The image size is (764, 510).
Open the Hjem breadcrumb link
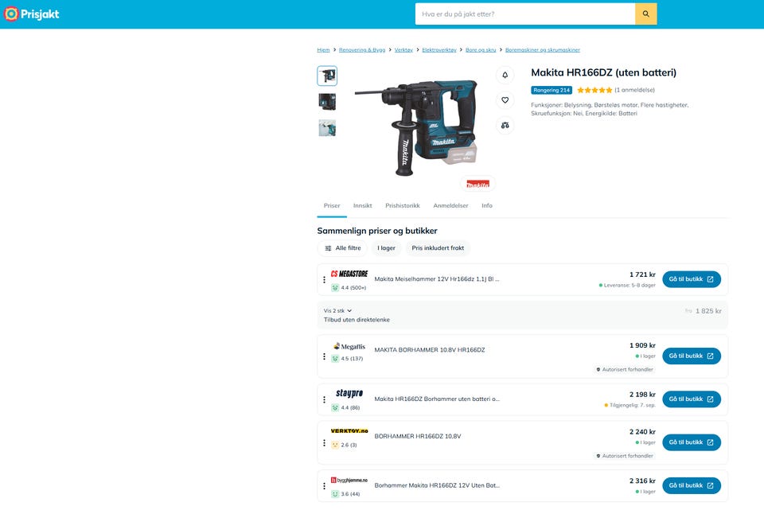(323, 49)
